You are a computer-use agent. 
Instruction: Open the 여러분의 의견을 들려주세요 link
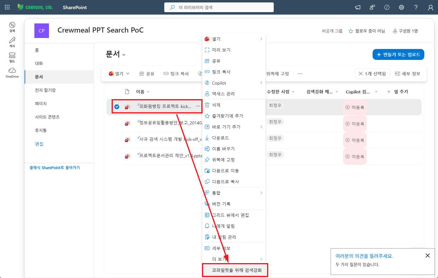click(x=364, y=256)
